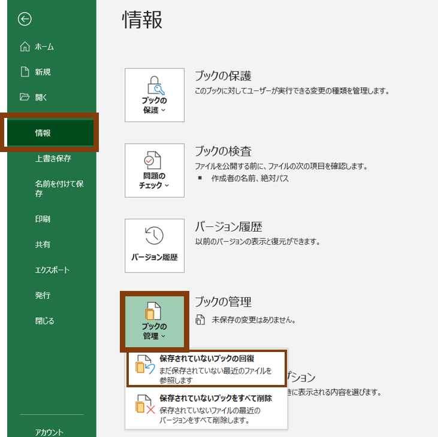Click the 開く folder icon
438x437 pixels.
25,97
